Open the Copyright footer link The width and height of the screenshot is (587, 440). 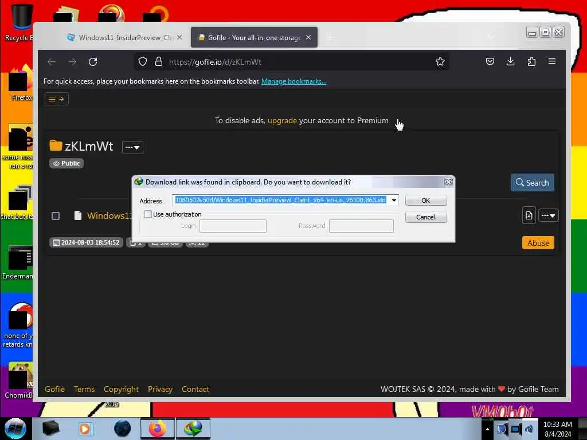[121, 389]
